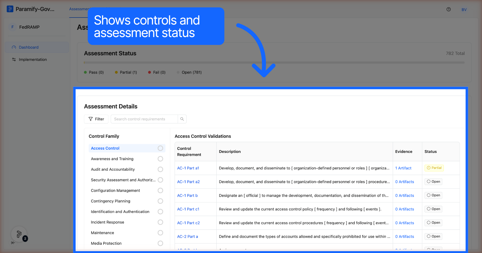This screenshot has height=253, width=482.
Task: Click the 782 Total count
Action: tap(455, 53)
